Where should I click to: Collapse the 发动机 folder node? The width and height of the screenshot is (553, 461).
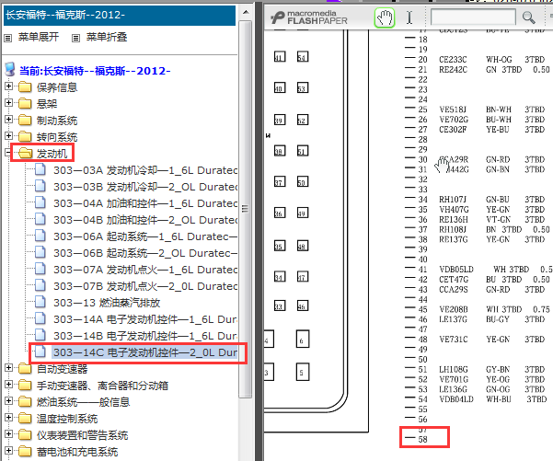click(x=7, y=153)
